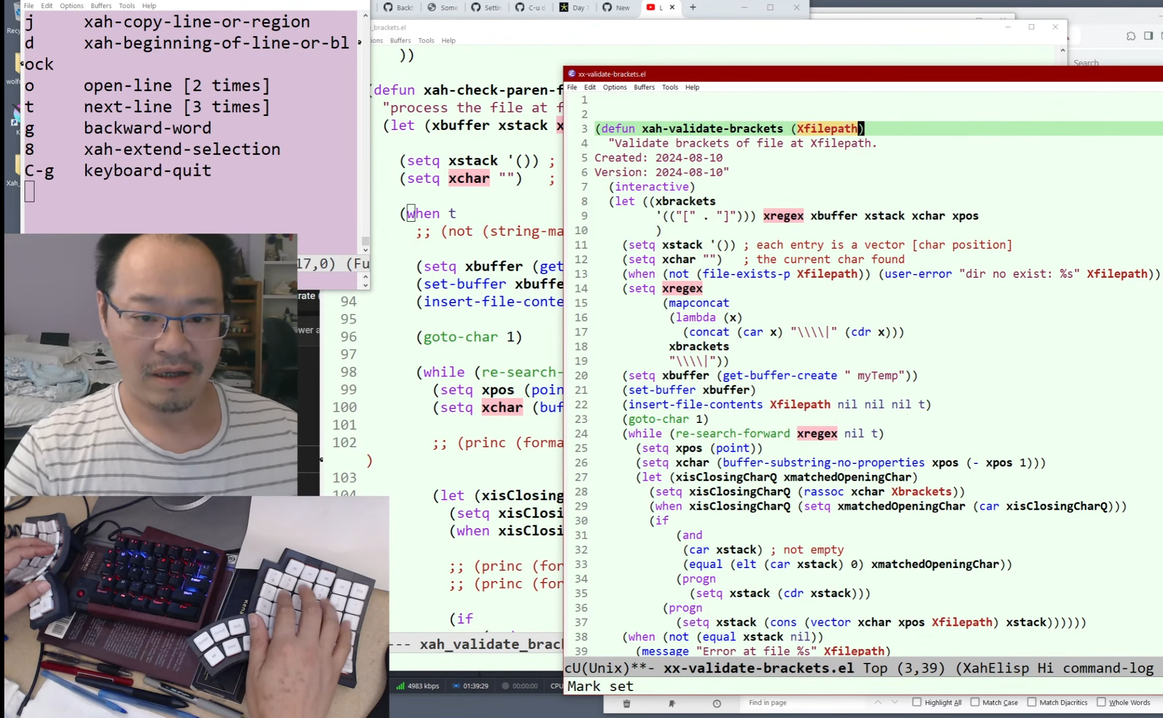
Task: Click re-search-forward on line 24
Action: click(732, 433)
